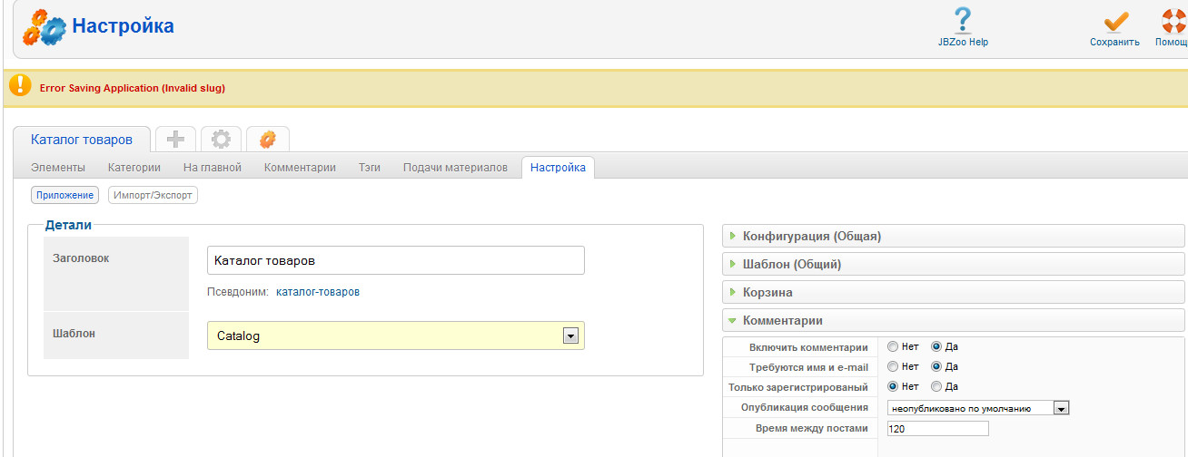Viewport: 1188px width, 457px height.
Task: Click the каталог-товаров alias link
Action: [x=317, y=292]
